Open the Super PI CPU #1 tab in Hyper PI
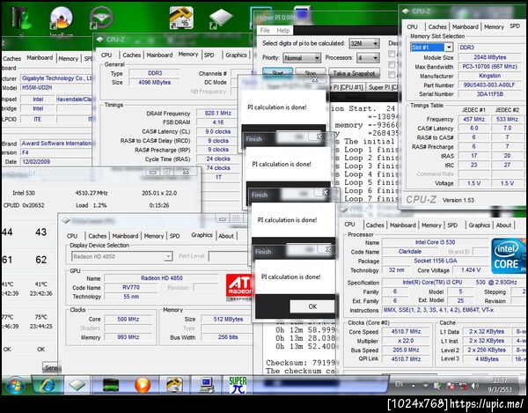 tap(348, 87)
